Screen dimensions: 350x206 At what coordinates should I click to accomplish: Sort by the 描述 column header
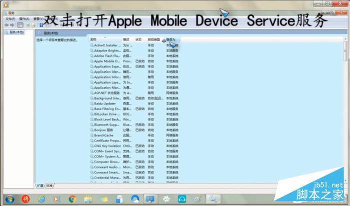coord(127,39)
